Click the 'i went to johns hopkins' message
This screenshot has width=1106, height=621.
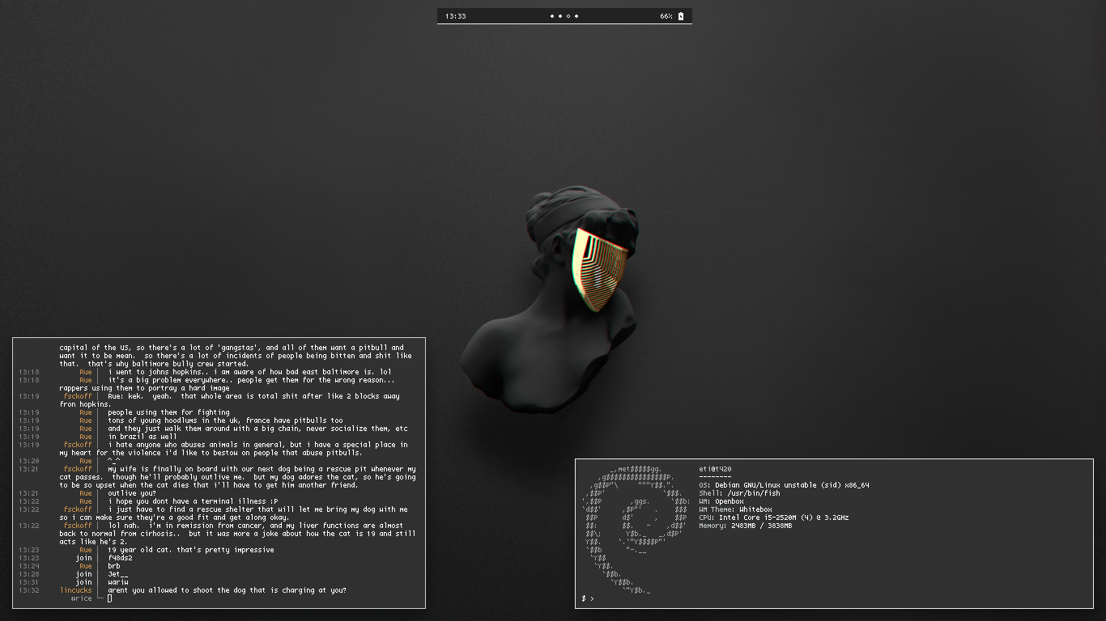pyautogui.click(x=249, y=372)
